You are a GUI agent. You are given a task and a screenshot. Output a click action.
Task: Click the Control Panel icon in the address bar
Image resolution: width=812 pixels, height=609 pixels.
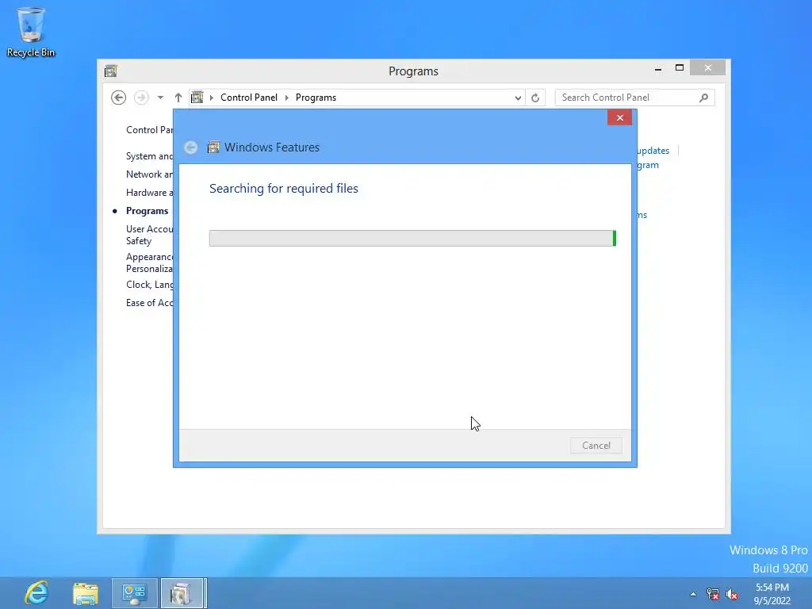(x=197, y=98)
